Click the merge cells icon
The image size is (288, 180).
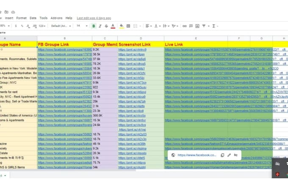135,26
